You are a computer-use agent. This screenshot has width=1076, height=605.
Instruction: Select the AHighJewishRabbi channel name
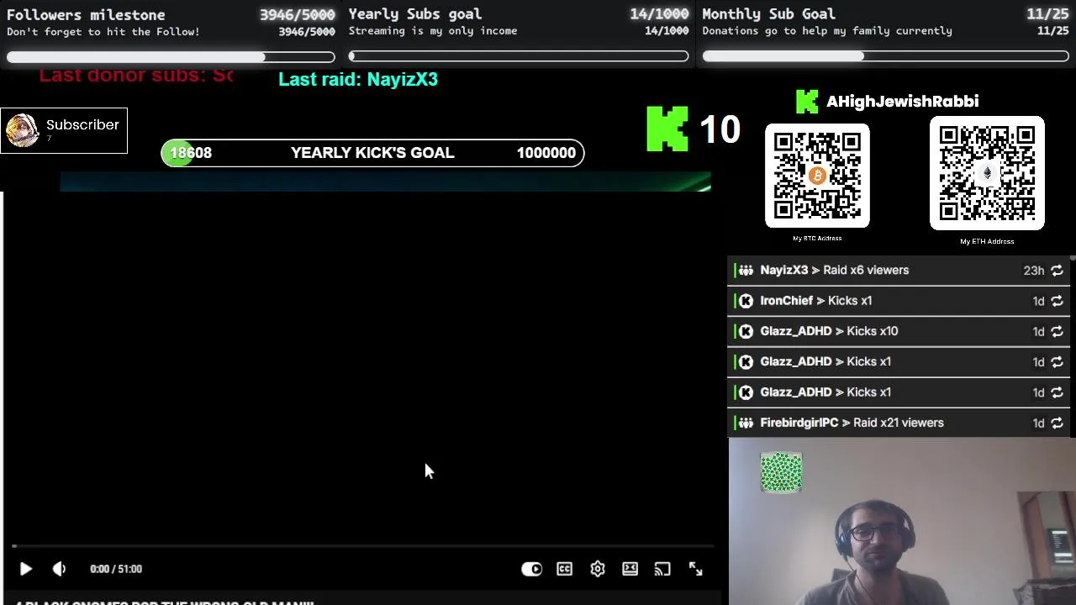click(902, 102)
